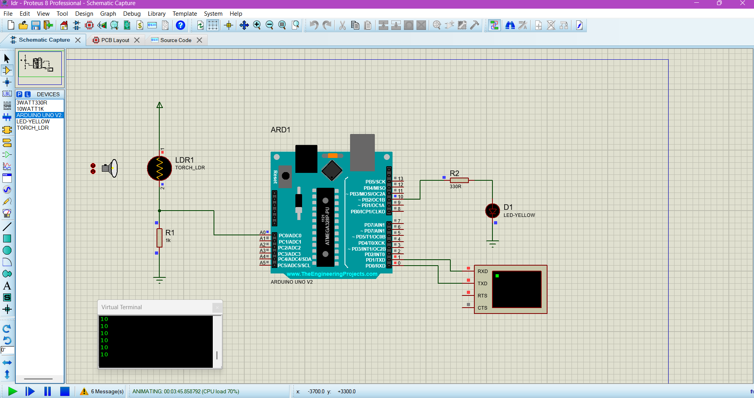The image size is (754, 398).
Task: Click the Save project icon
Action: tap(36, 26)
